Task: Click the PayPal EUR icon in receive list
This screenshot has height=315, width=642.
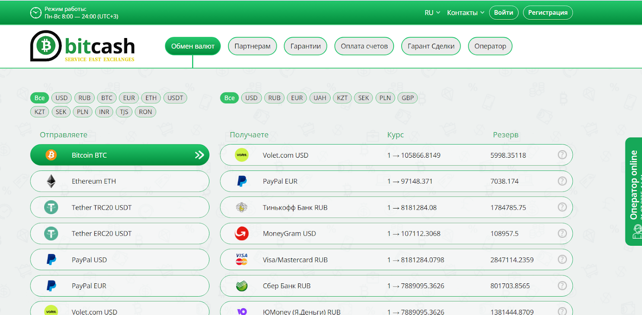Action: coord(242,181)
